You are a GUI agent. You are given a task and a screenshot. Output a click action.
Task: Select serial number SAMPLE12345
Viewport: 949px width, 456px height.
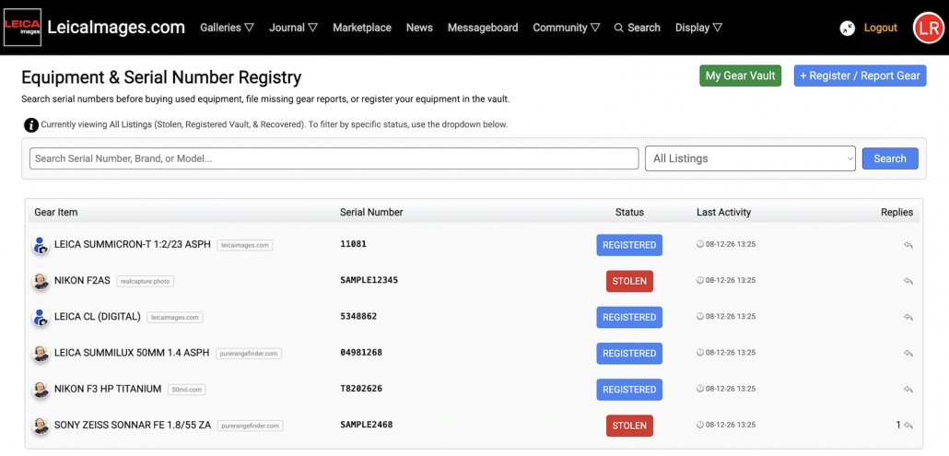pyautogui.click(x=369, y=280)
